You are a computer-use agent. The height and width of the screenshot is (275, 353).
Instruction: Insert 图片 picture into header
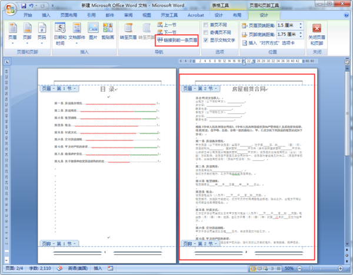tap(93, 31)
